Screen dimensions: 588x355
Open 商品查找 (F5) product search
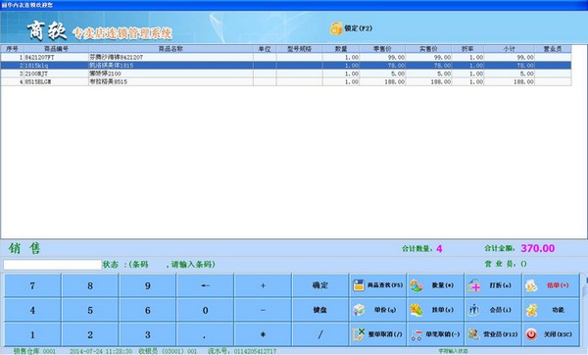click(x=377, y=285)
